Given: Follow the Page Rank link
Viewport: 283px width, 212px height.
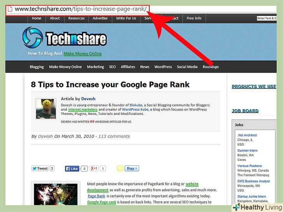Looking at the screenshot, I should (96, 196).
